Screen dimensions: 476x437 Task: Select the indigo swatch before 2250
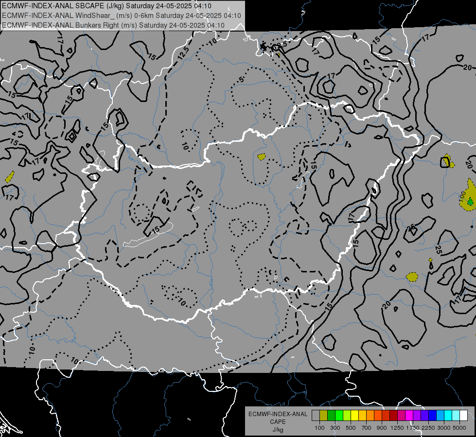click(x=424, y=415)
